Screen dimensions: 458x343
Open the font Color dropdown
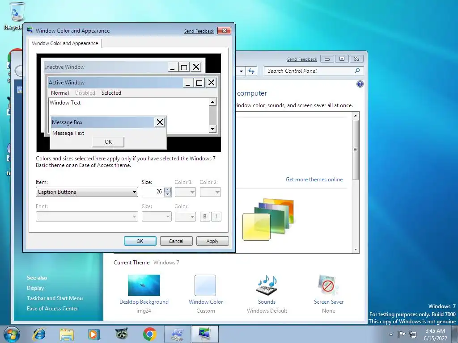185,217
